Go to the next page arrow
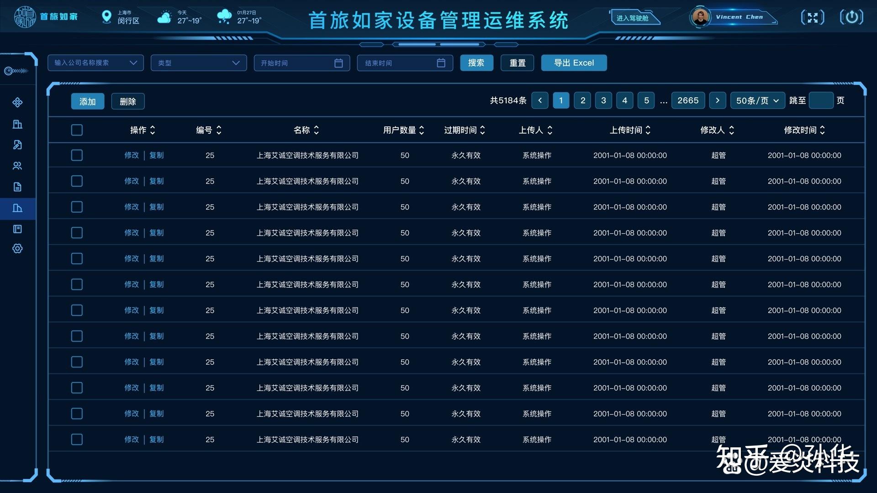The width and height of the screenshot is (877, 493). (717, 100)
